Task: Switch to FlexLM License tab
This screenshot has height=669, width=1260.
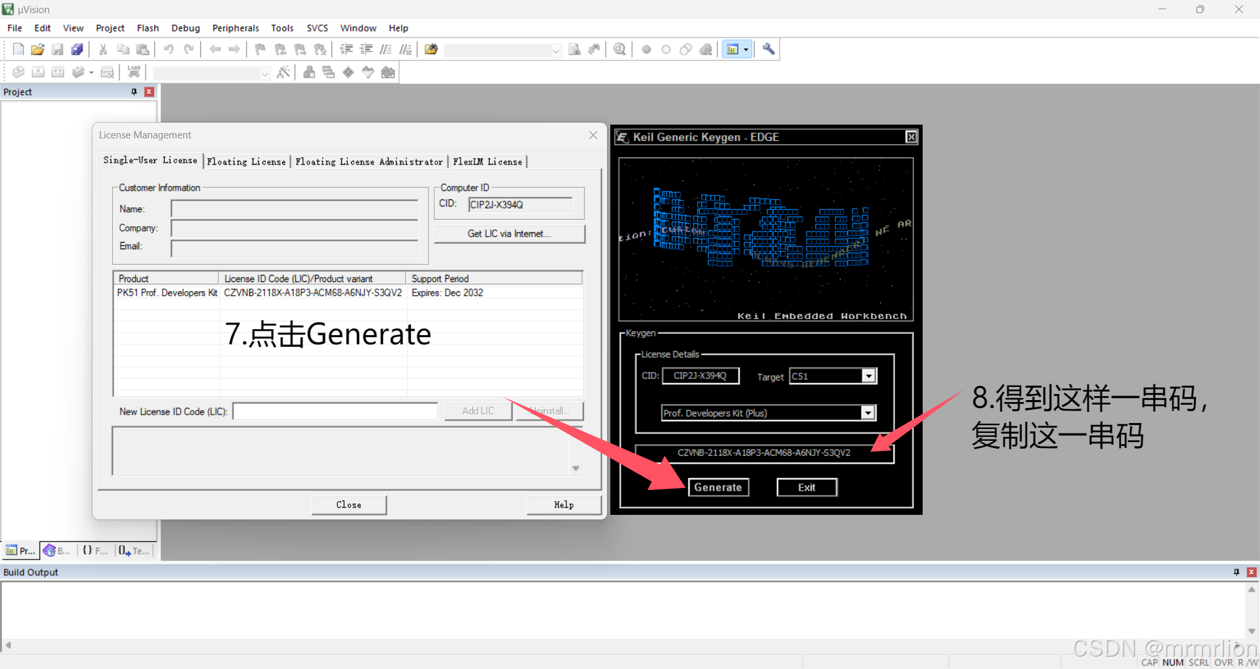Action: [488, 161]
